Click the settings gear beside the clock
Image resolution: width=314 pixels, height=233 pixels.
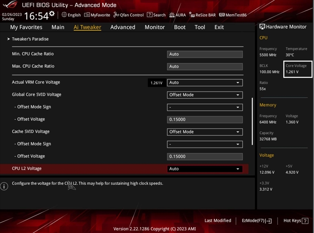click(52, 14)
